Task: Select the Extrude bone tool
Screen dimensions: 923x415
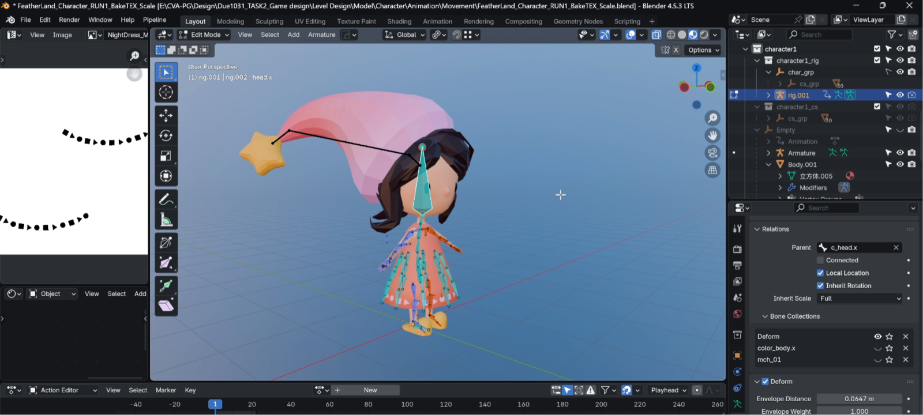Action: click(166, 285)
